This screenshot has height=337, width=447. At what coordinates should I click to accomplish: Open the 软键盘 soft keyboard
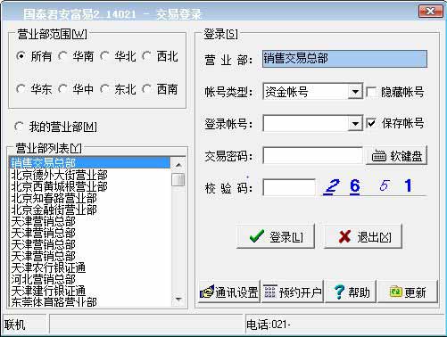[x=396, y=155]
